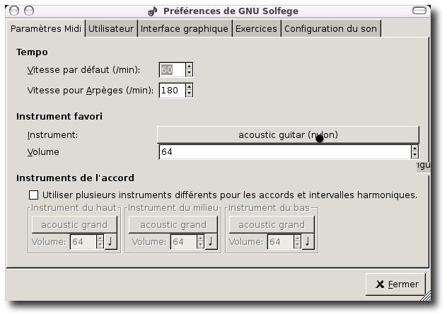Image resolution: width=447 pixels, height=317 pixels.
Task: Click the music note icon in title bar
Action: [x=153, y=11]
